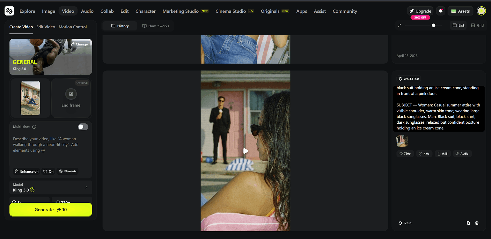491x239 pixels.
Task: Expand the history view with arrows icon
Action: [x=399, y=25]
